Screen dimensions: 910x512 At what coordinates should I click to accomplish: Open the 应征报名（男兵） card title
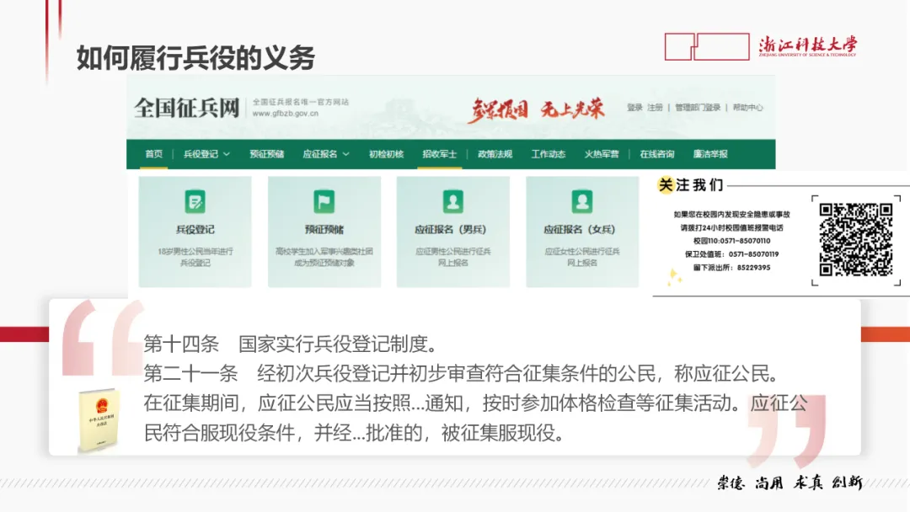tap(451, 230)
